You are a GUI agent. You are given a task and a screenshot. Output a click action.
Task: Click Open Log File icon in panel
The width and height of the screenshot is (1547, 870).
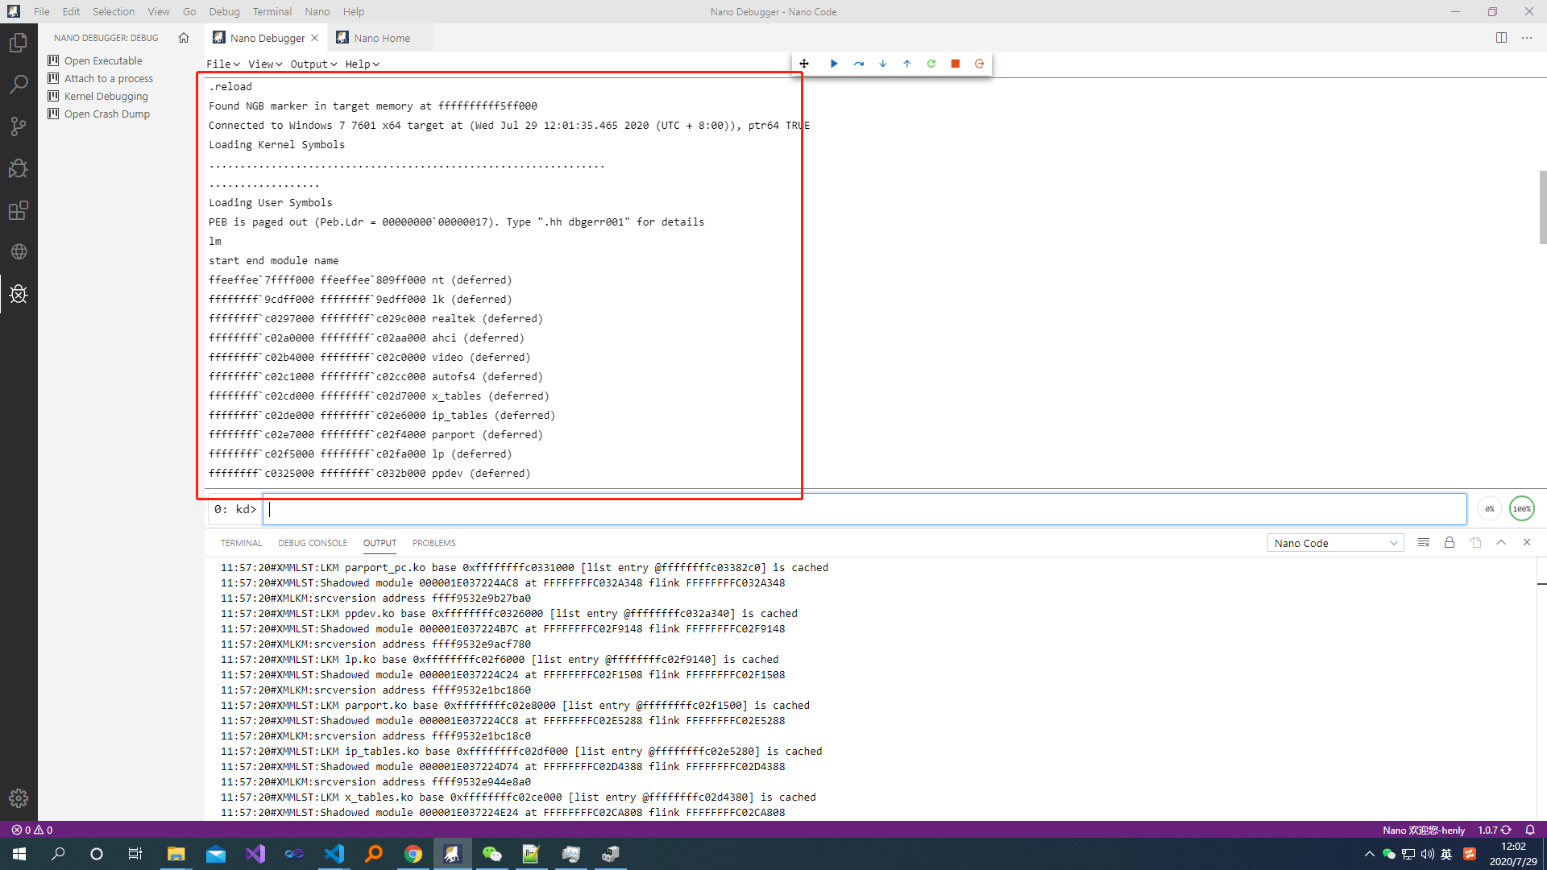[x=1475, y=543]
